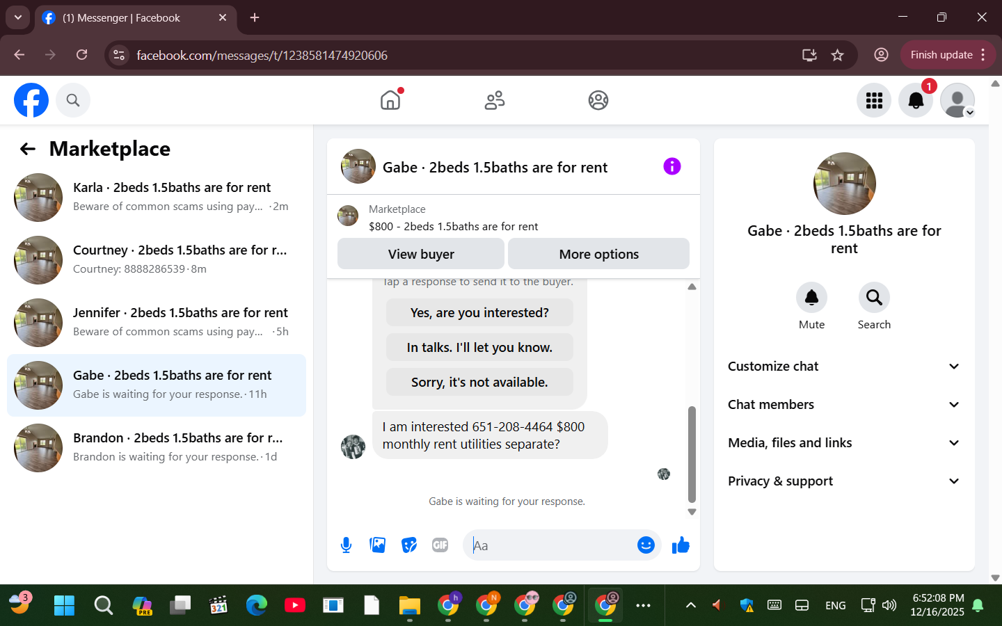1002x626 pixels.
Task: Click Gabe's avatar beside his message
Action: (x=353, y=447)
